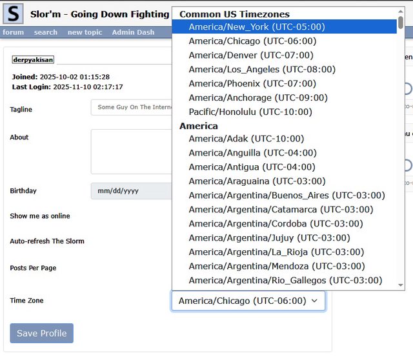Open the forum navigation link
413x360 pixels.
click(x=13, y=32)
